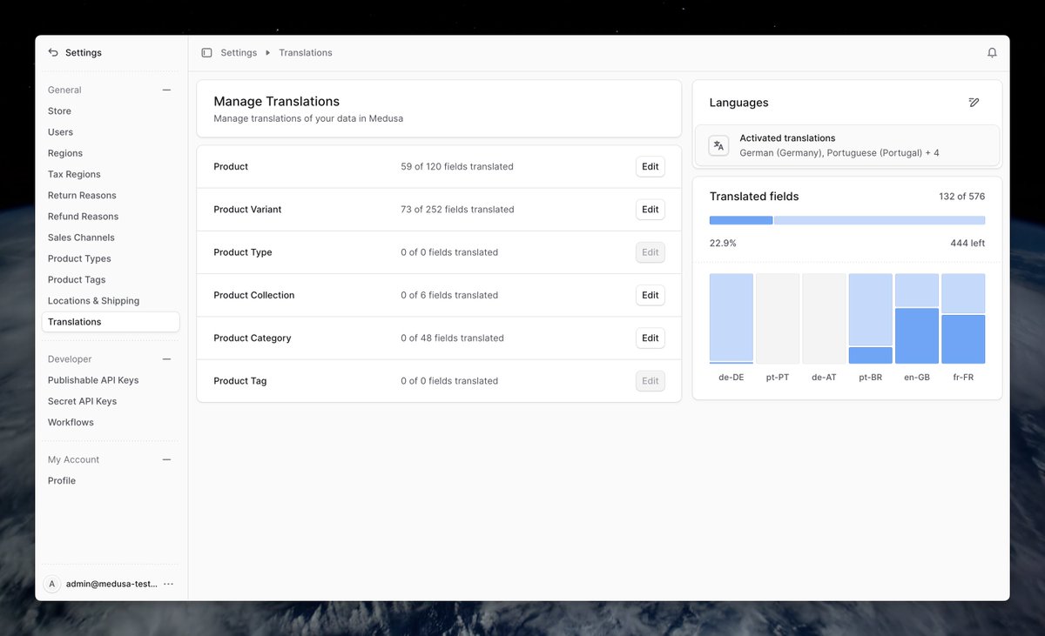
Task: Click the edit languages pencil icon
Action: point(974,103)
